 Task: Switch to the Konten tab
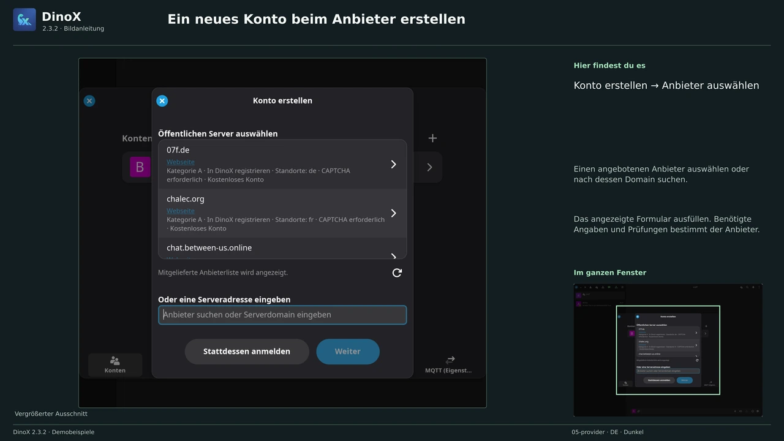pos(115,365)
